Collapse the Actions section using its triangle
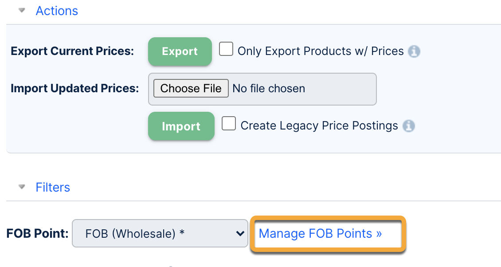Image resolution: width=501 pixels, height=267 pixels. pos(22,11)
